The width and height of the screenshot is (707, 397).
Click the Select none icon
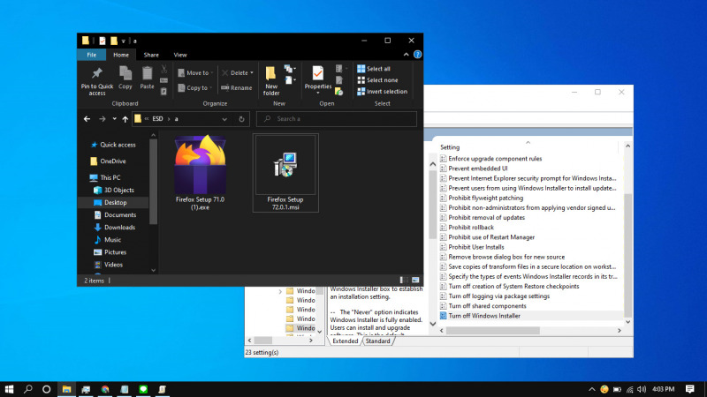tap(361, 80)
